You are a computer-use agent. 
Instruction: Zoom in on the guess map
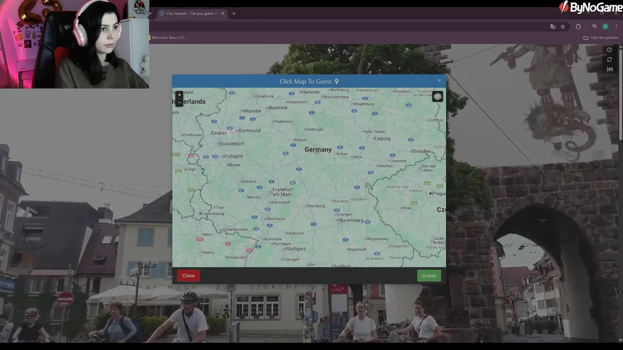pos(179,95)
